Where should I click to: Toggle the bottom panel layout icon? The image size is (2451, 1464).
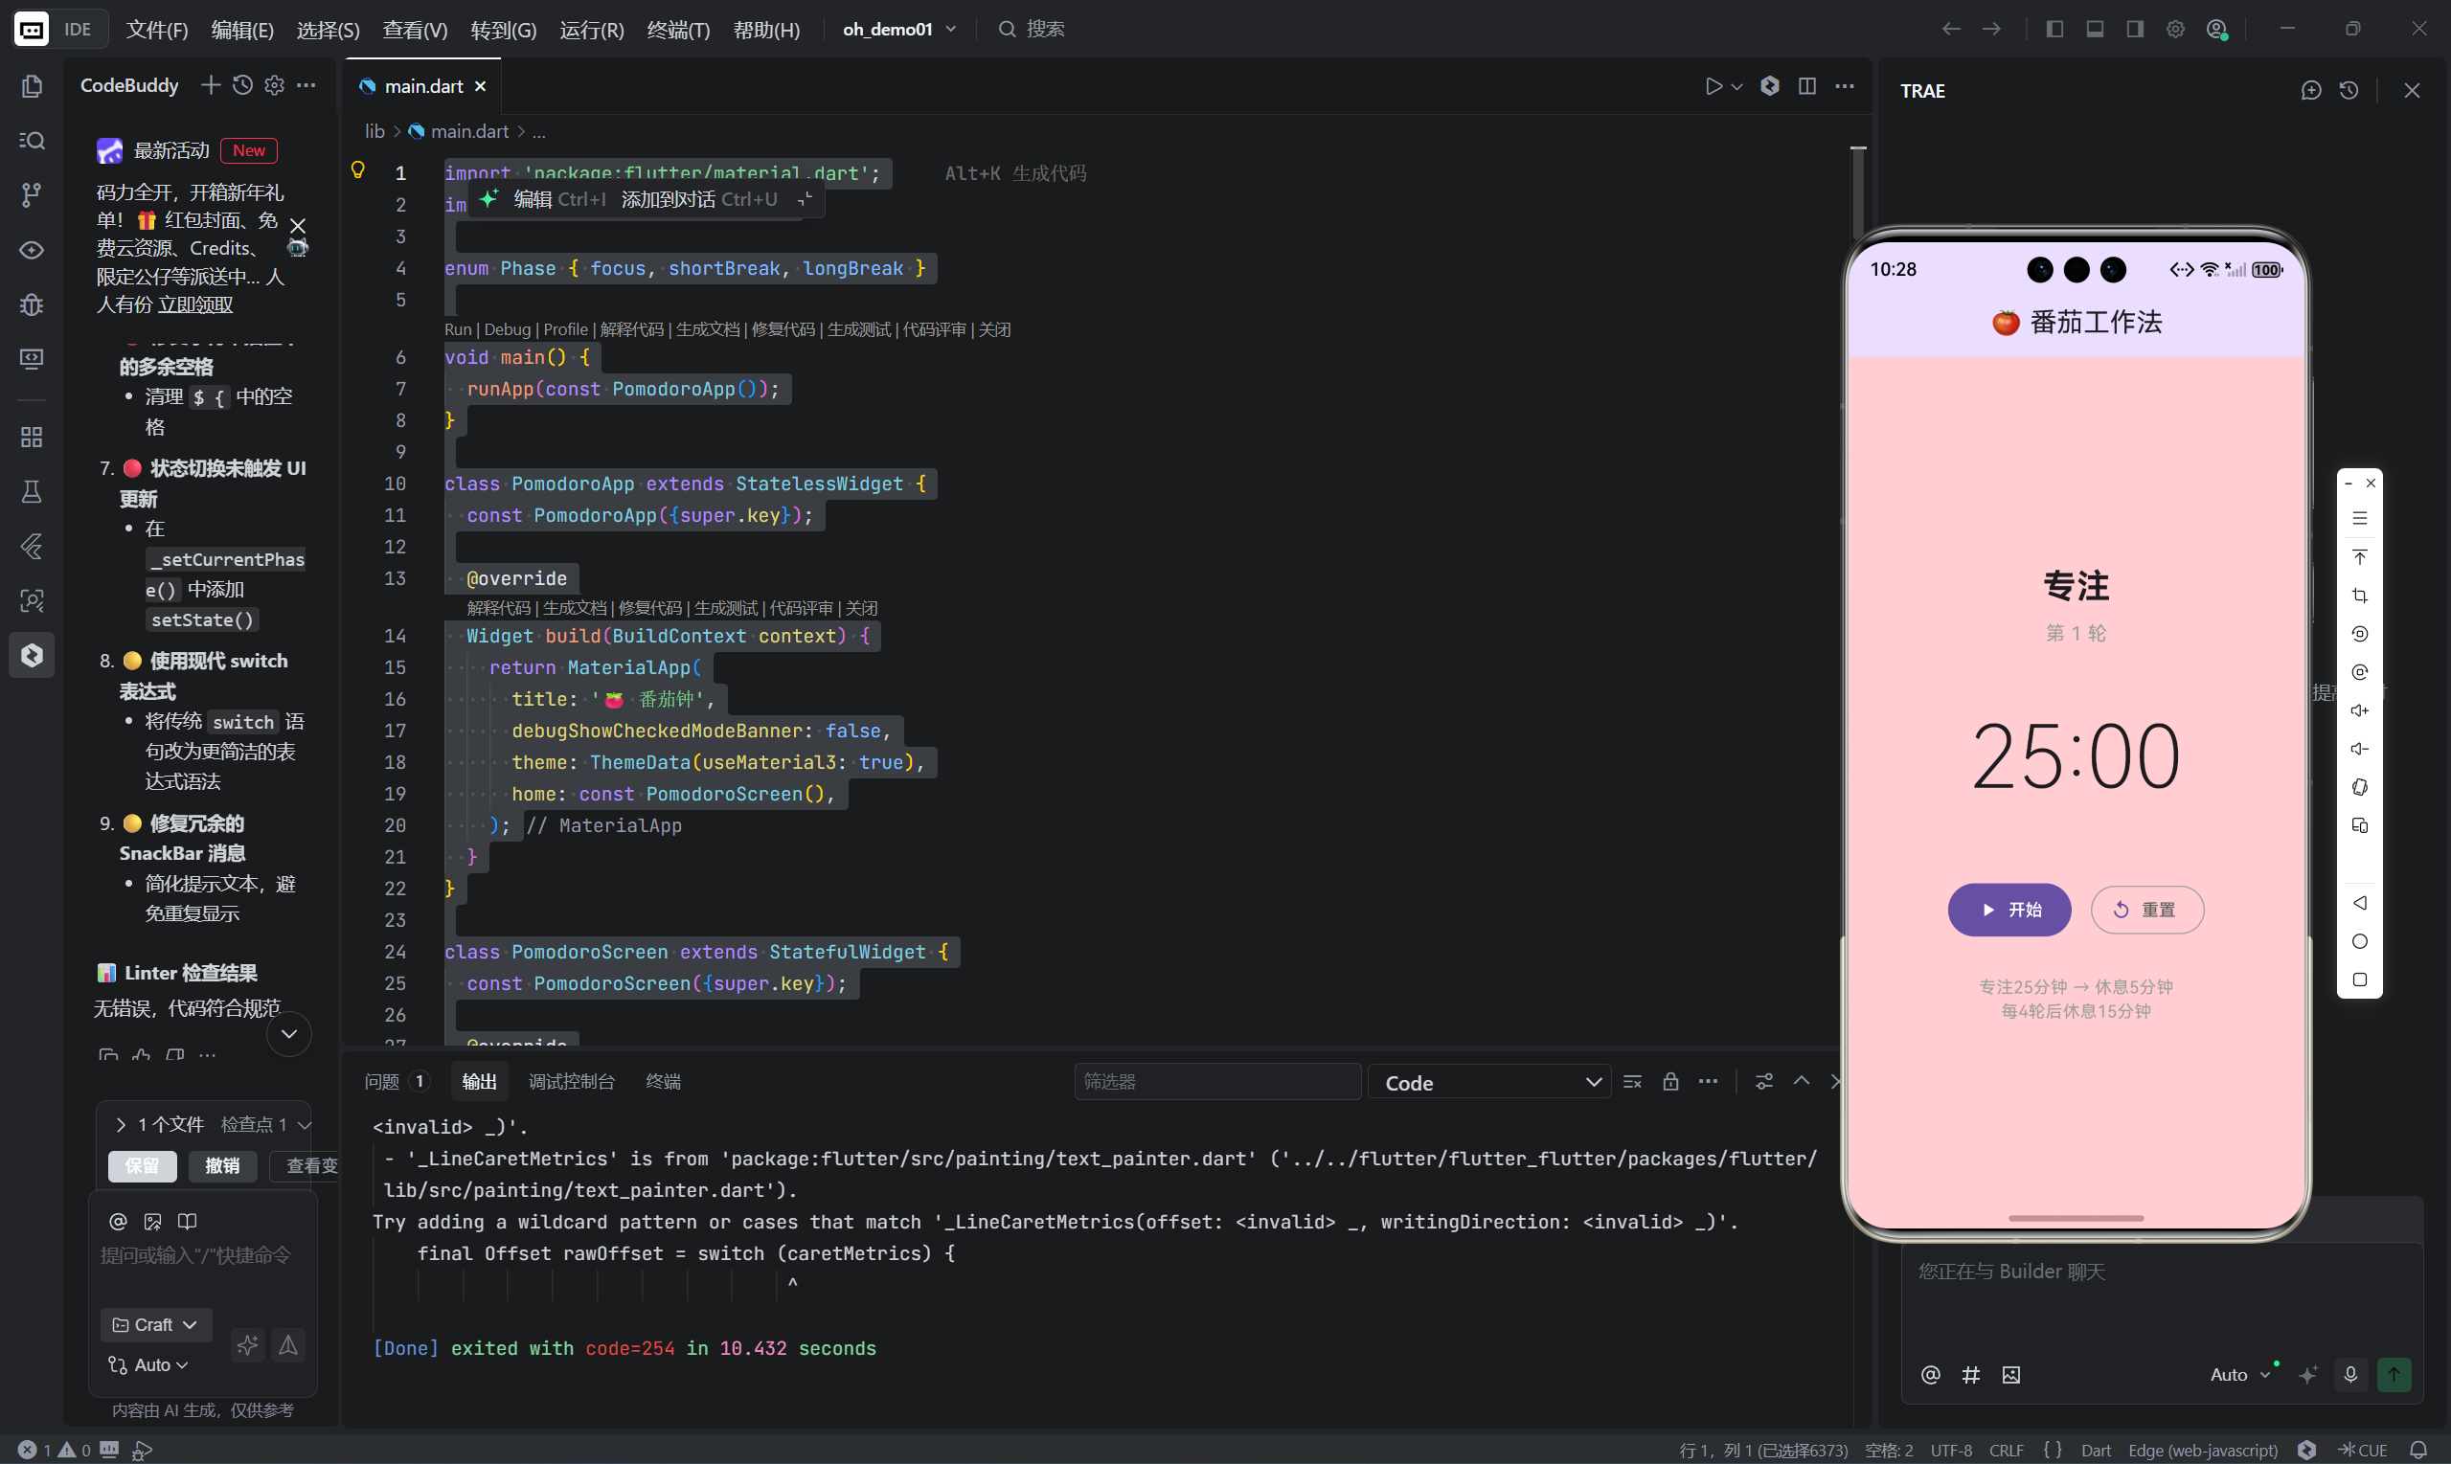[x=2095, y=30]
